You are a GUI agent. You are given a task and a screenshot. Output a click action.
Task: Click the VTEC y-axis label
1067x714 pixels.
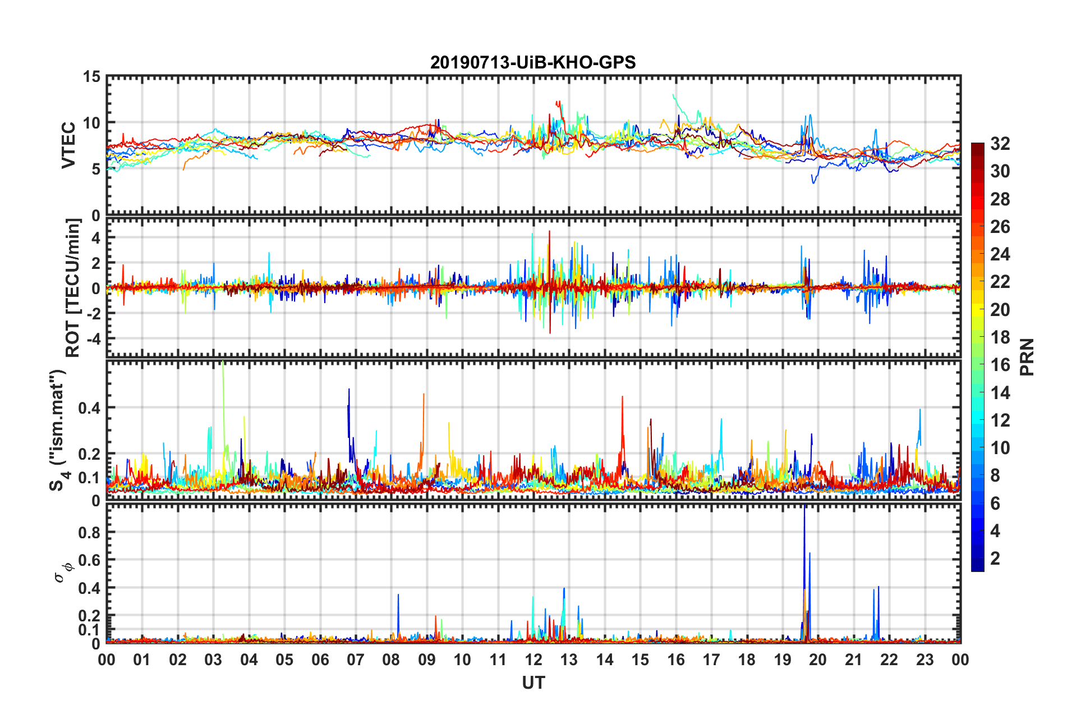[68, 145]
